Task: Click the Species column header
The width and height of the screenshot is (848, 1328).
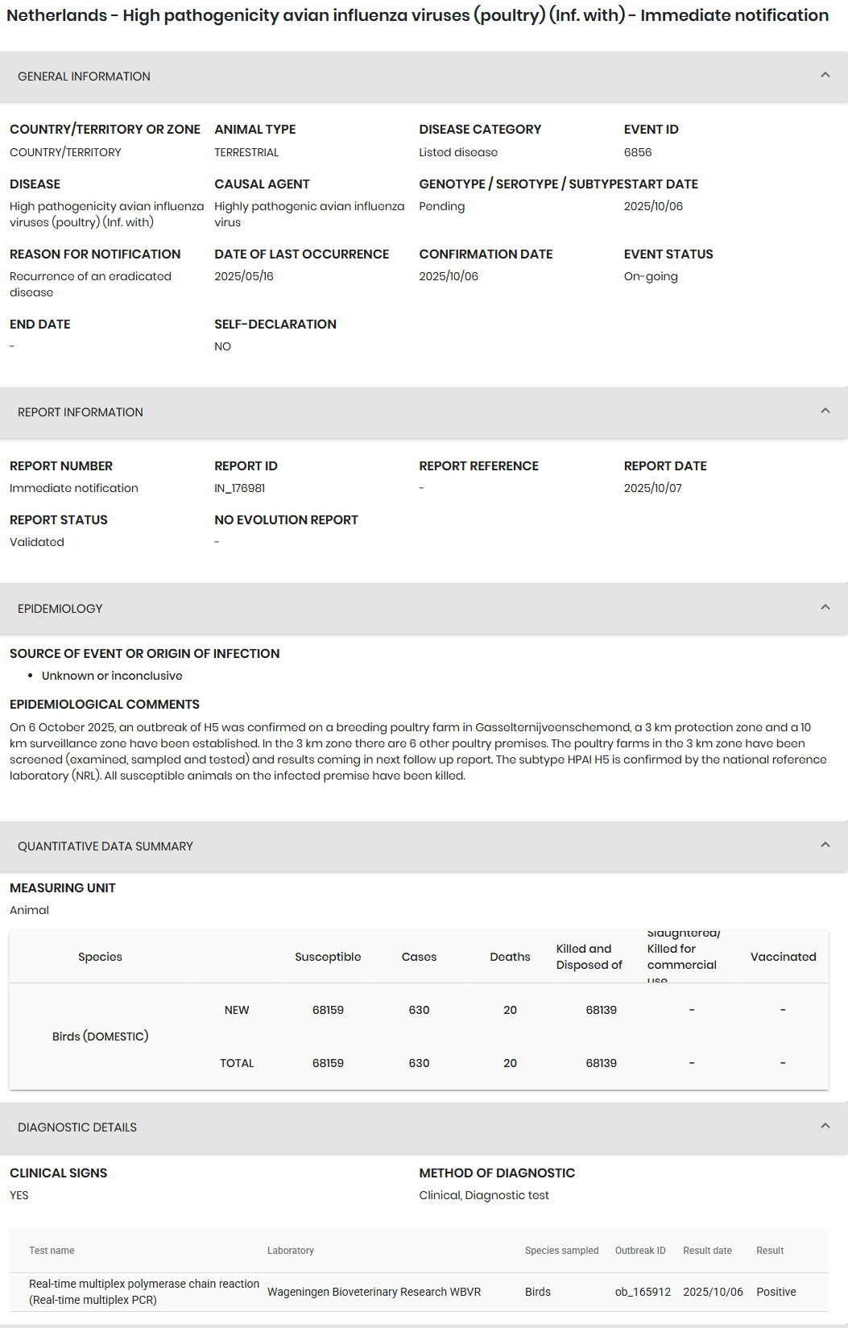Action: point(100,957)
